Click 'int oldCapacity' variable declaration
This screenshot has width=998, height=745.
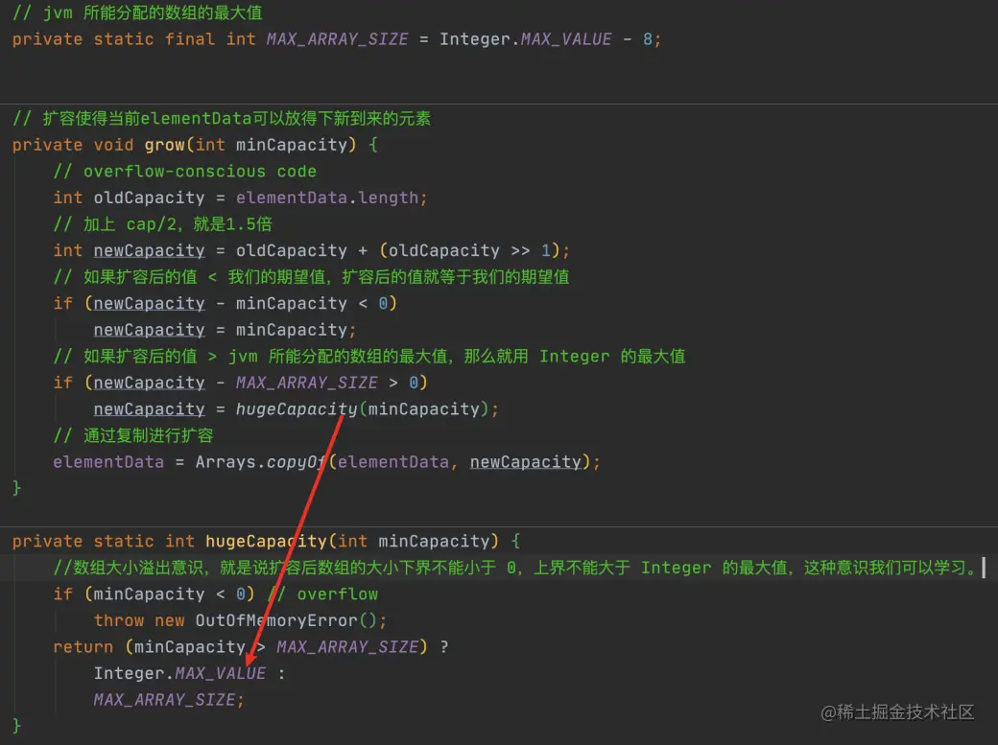tap(129, 198)
